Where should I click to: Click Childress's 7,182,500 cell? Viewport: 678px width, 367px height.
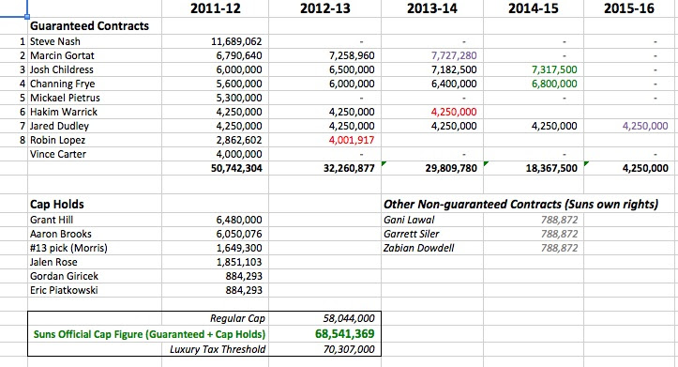tap(432, 69)
